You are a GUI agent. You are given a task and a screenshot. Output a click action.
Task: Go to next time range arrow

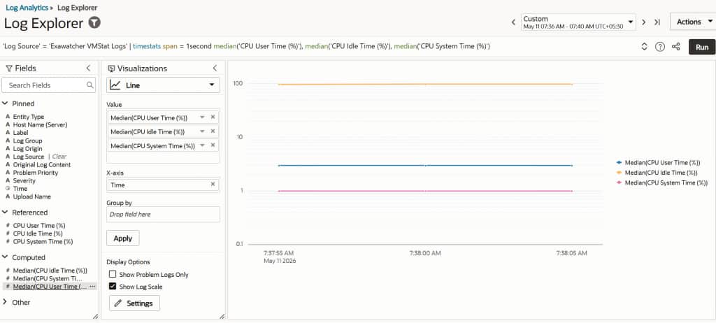(644, 22)
